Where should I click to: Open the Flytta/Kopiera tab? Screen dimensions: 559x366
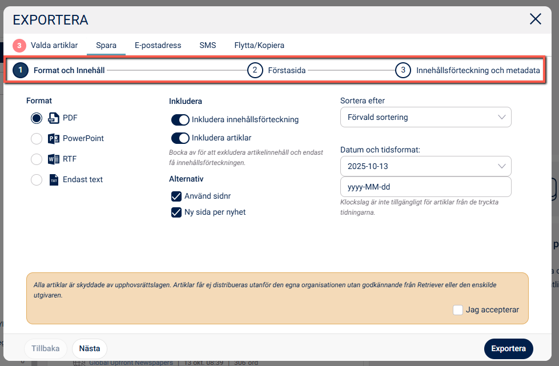tap(259, 45)
